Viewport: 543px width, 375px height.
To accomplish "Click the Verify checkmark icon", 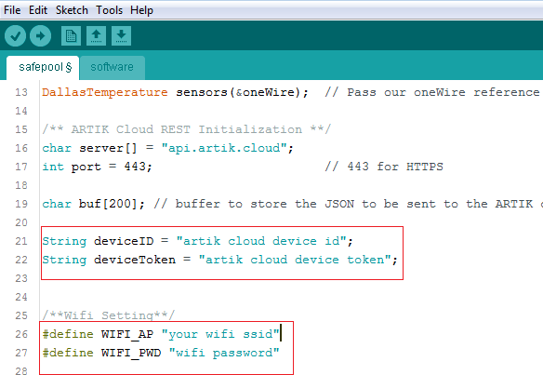I will 15,35.
